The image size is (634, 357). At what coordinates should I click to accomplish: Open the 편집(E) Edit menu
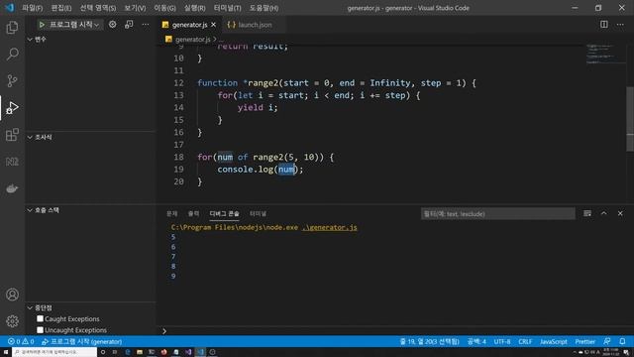coord(61,8)
